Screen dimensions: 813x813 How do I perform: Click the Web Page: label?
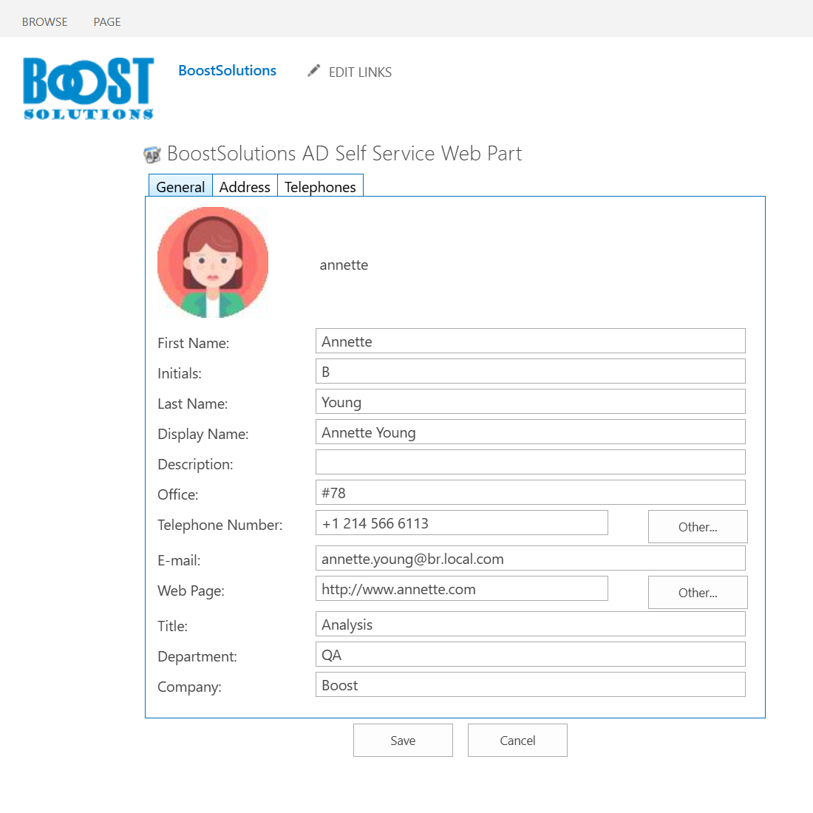pos(191,591)
